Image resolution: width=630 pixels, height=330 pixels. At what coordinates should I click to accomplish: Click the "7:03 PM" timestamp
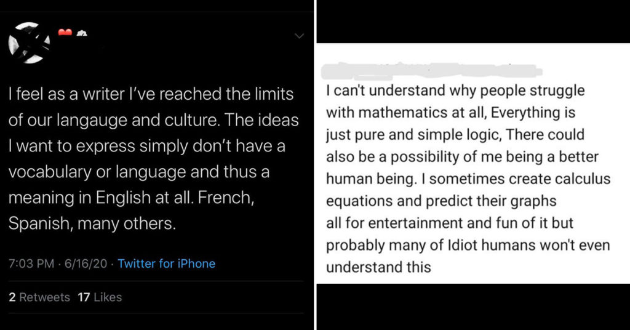[x=31, y=264]
